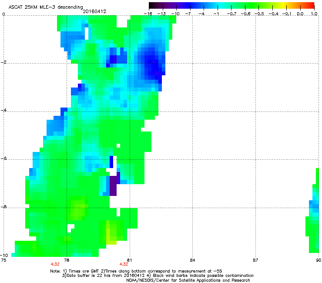Click the color bar label '-10'
This screenshot has width=322, height=283.
click(x=175, y=14)
